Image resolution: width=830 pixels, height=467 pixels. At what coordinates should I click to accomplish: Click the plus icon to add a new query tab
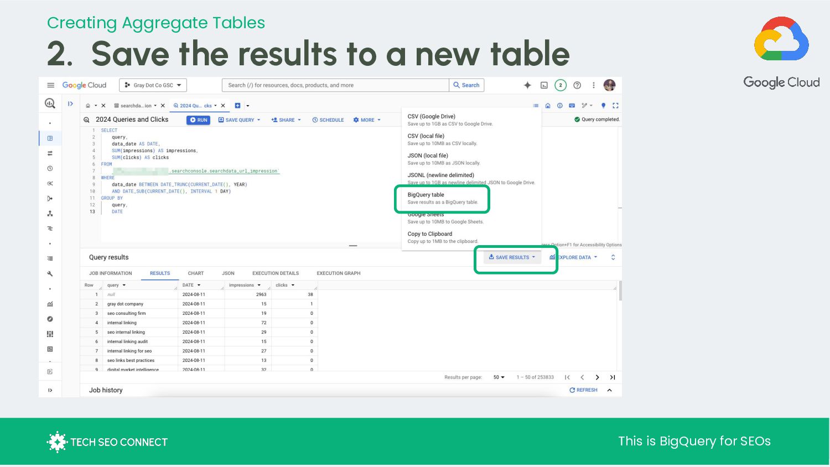(x=238, y=106)
